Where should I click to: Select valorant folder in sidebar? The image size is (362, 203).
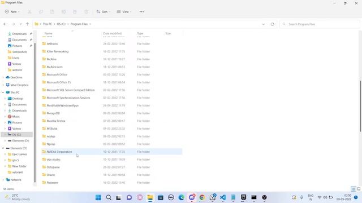coord(18,172)
